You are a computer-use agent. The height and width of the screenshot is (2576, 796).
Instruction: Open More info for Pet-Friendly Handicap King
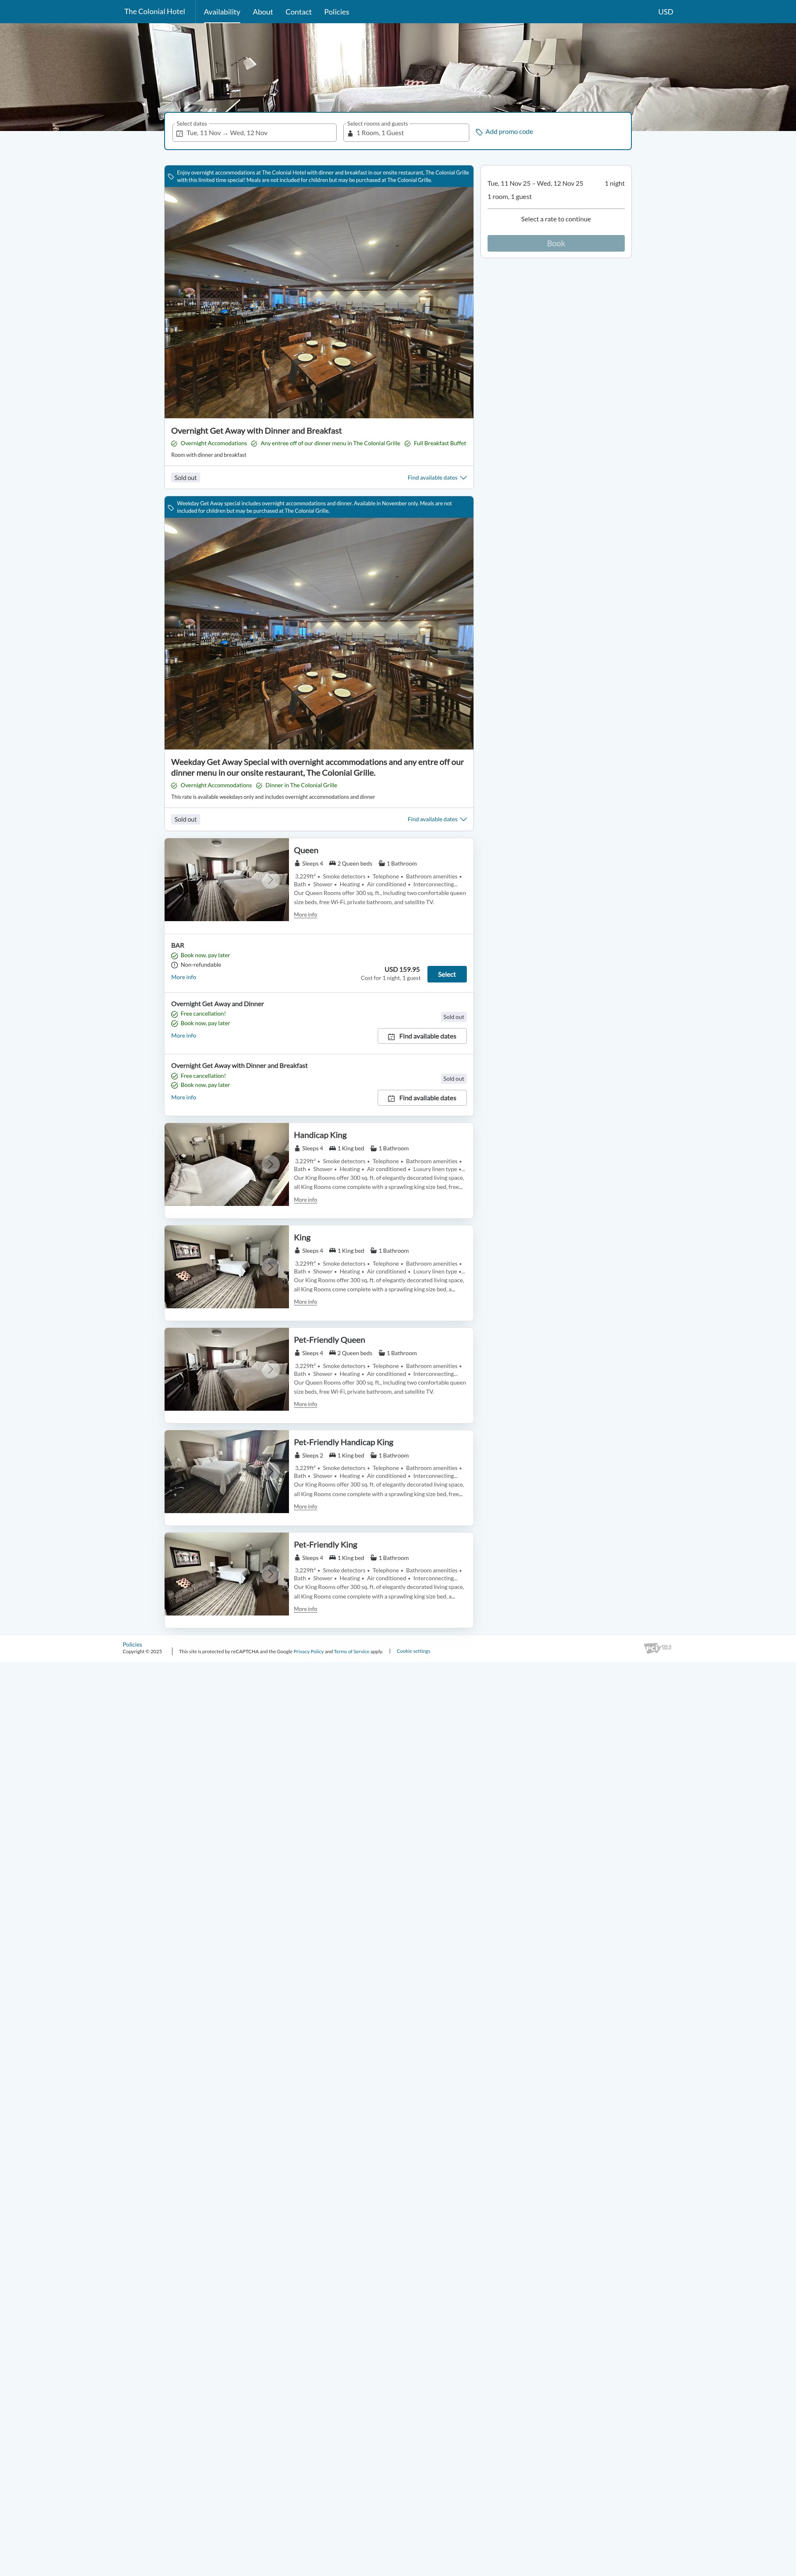[305, 1507]
